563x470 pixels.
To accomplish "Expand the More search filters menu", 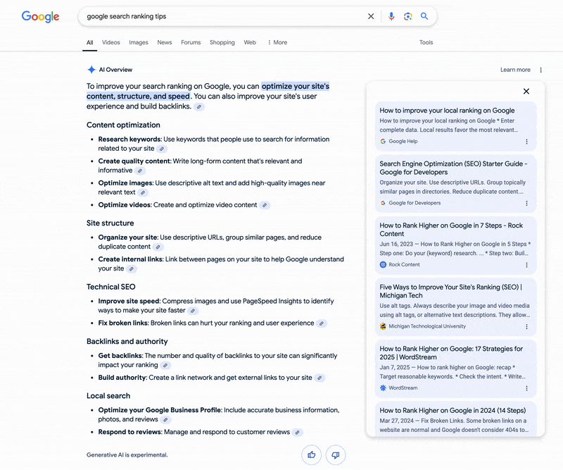I will [x=277, y=42].
